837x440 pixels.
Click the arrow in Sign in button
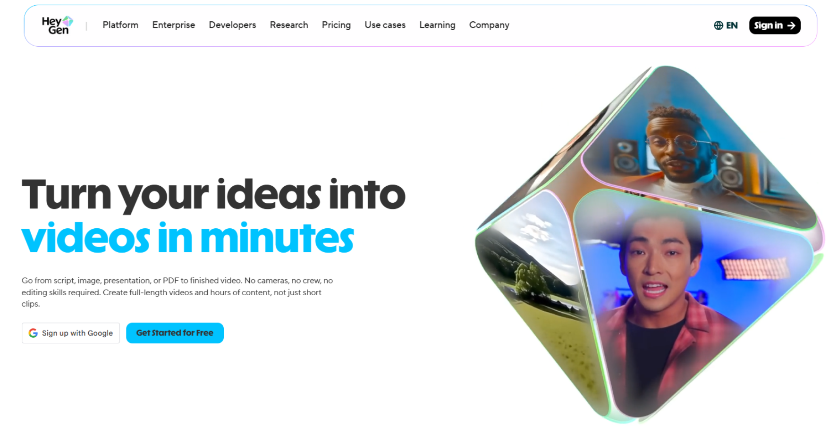[x=791, y=25]
